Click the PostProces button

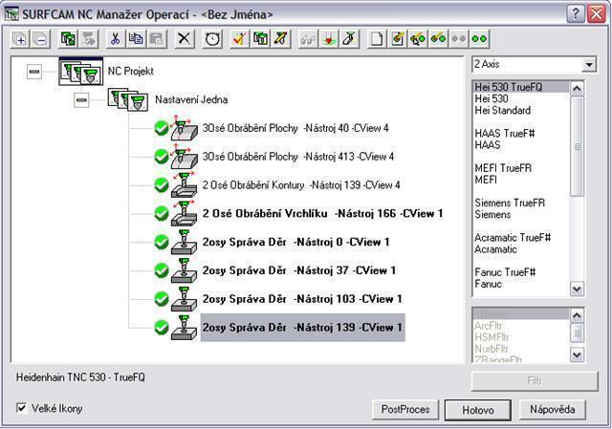[x=405, y=410]
